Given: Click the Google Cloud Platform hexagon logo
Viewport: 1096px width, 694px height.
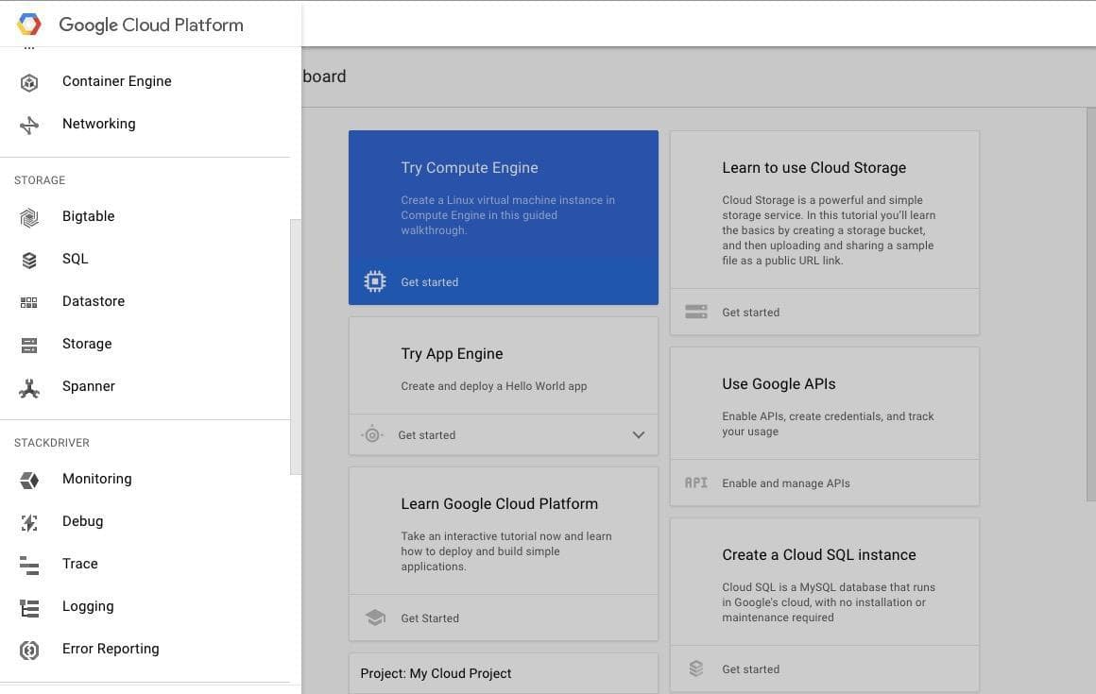Looking at the screenshot, I should (28, 25).
